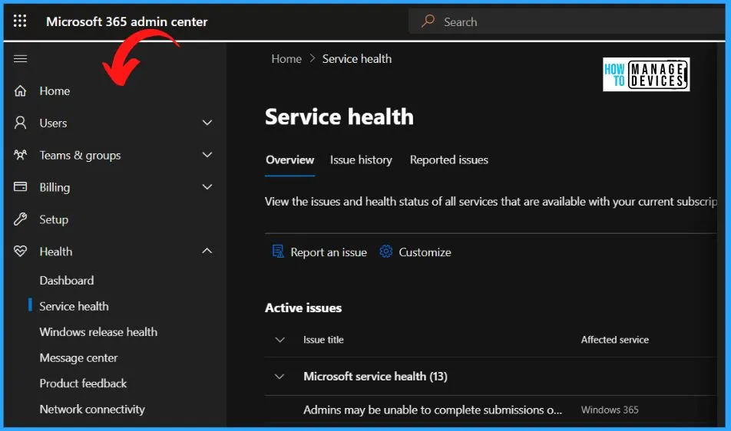Click the Report an issue icon
The image size is (731, 431).
tap(278, 252)
